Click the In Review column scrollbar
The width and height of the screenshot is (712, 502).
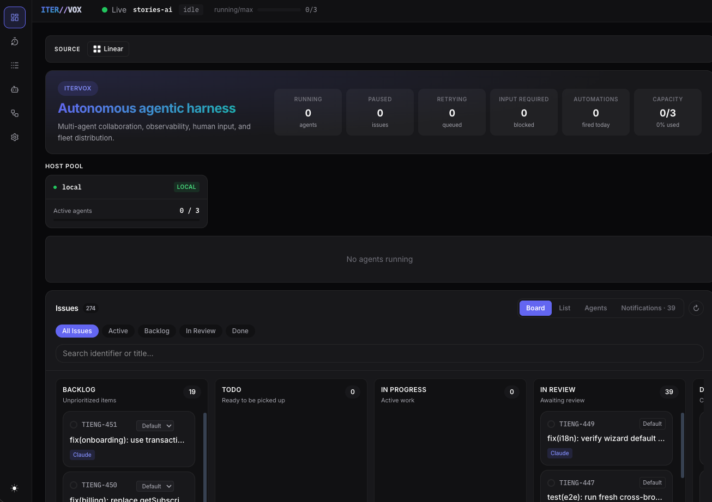click(683, 445)
